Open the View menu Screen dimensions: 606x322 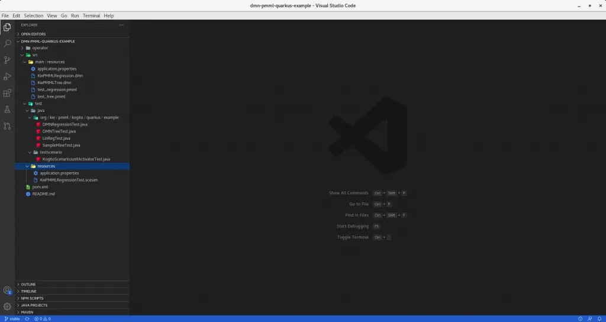coord(52,16)
